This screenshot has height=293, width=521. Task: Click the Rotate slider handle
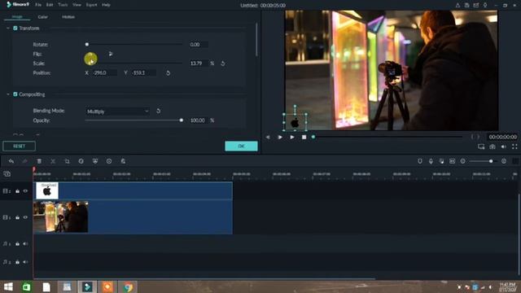[87, 44]
